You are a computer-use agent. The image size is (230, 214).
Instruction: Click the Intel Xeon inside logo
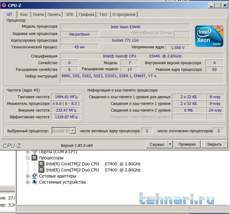tap(209, 36)
